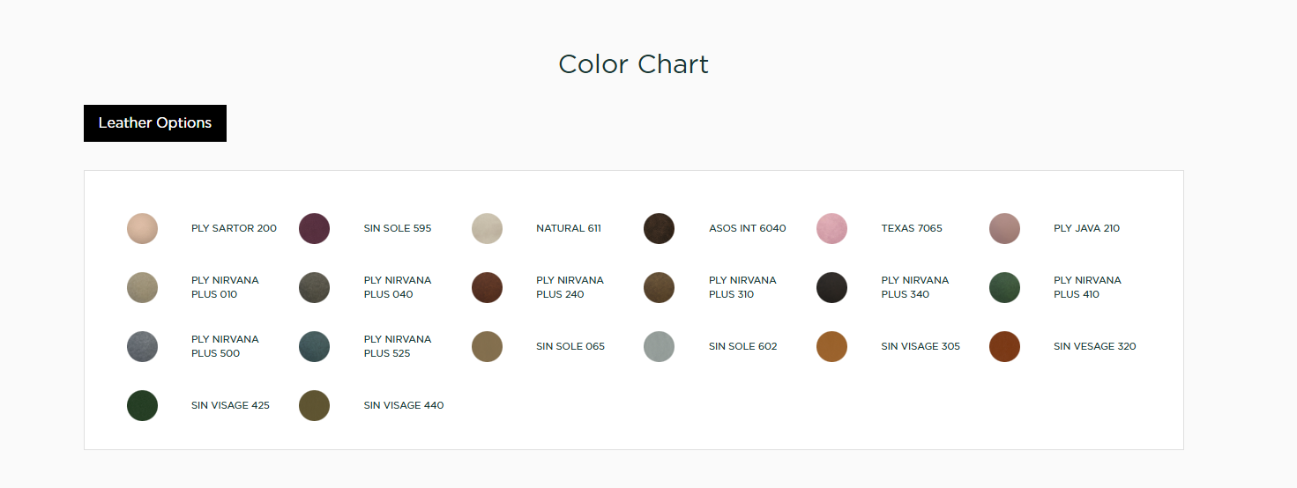Select the SIN SOLE 602 light gray swatch

pos(659,346)
